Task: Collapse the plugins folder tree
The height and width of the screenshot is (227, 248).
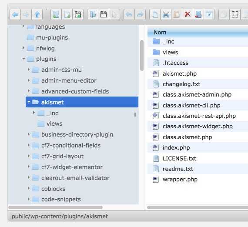Action: 23,59
